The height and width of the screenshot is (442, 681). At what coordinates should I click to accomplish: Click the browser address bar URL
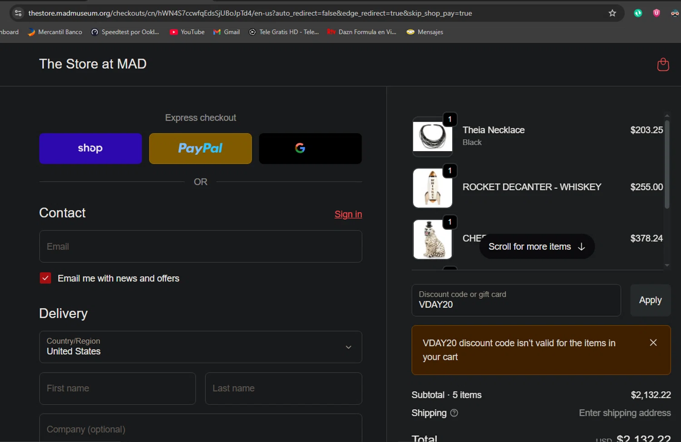[250, 13]
